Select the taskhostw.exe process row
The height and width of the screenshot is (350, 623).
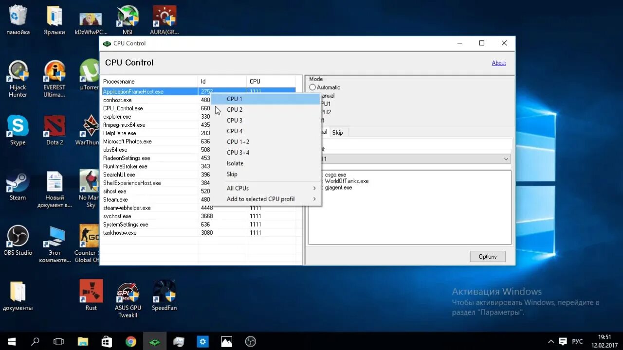click(x=198, y=233)
